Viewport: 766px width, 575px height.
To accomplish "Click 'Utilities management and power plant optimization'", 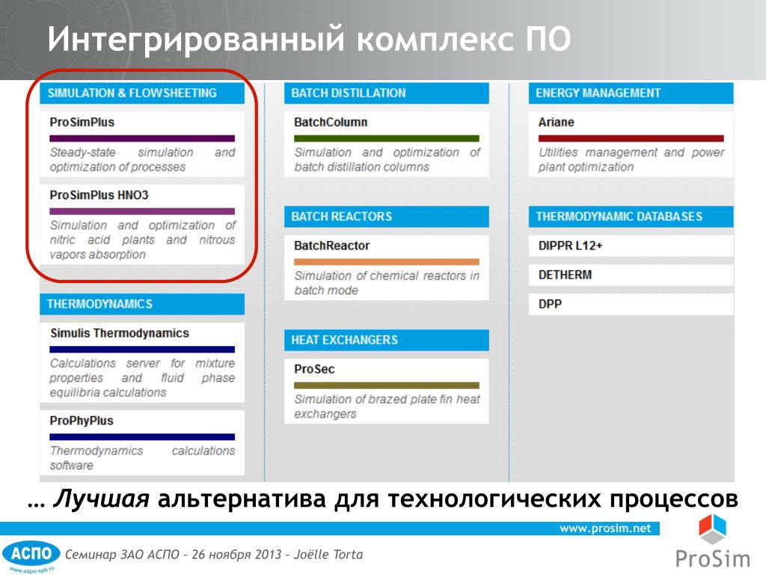I will click(631, 159).
